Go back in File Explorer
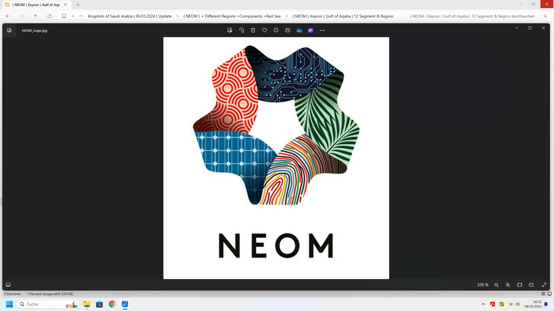Viewport: 554px width, 311px height. pos(8,16)
